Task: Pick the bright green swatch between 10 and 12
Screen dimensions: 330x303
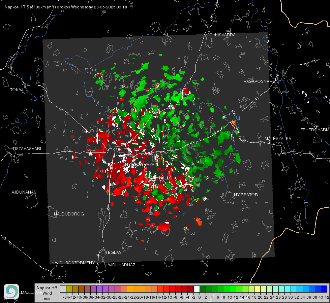Action: 233,289
